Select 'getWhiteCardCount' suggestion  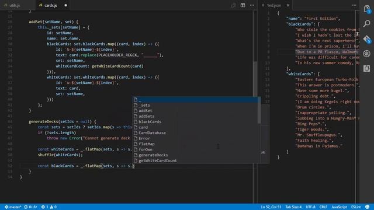pos(195,160)
